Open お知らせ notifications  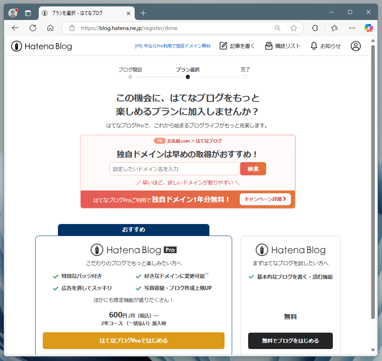coord(326,46)
